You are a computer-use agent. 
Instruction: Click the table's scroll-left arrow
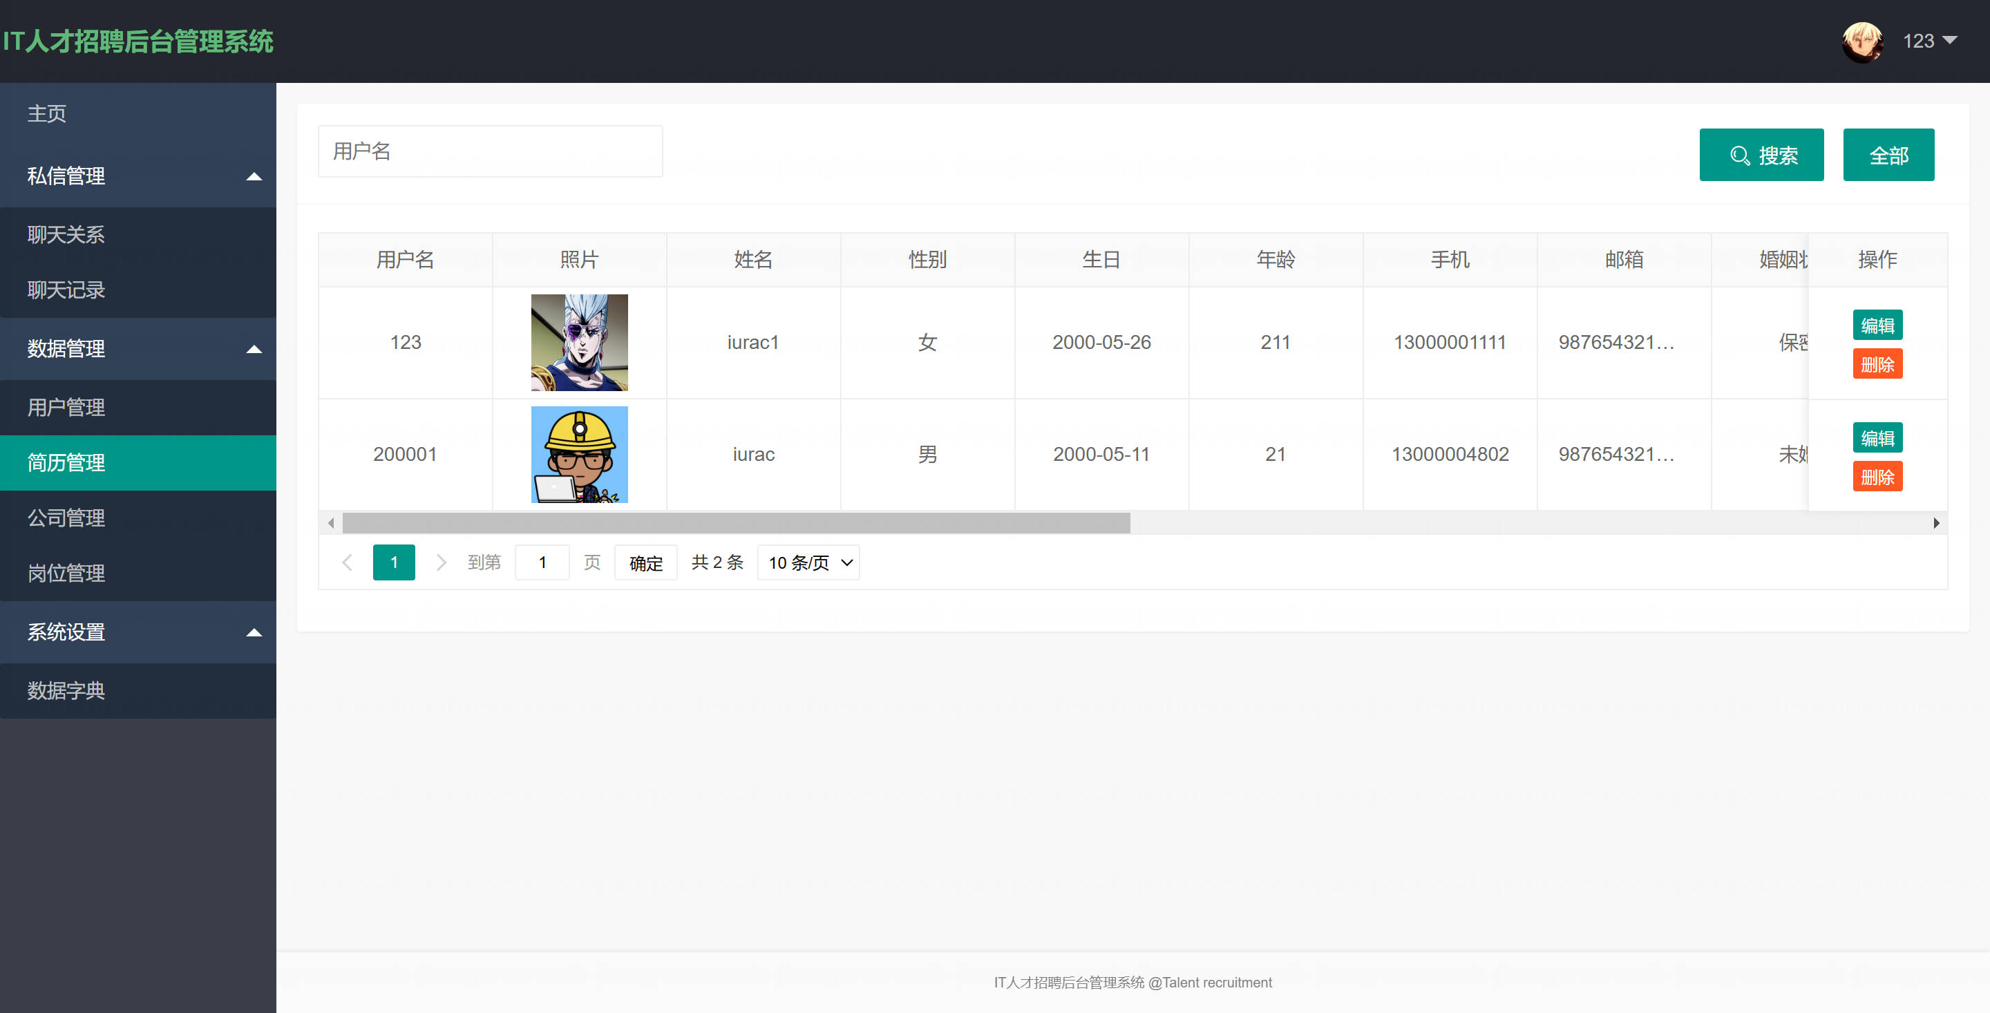tap(331, 523)
